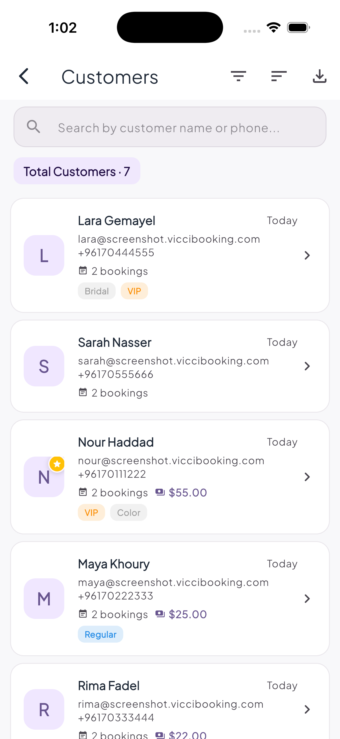Tap the search magnifier icon
This screenshot has height=739, width=340.
pyautogui.click(x=33, y=127)
